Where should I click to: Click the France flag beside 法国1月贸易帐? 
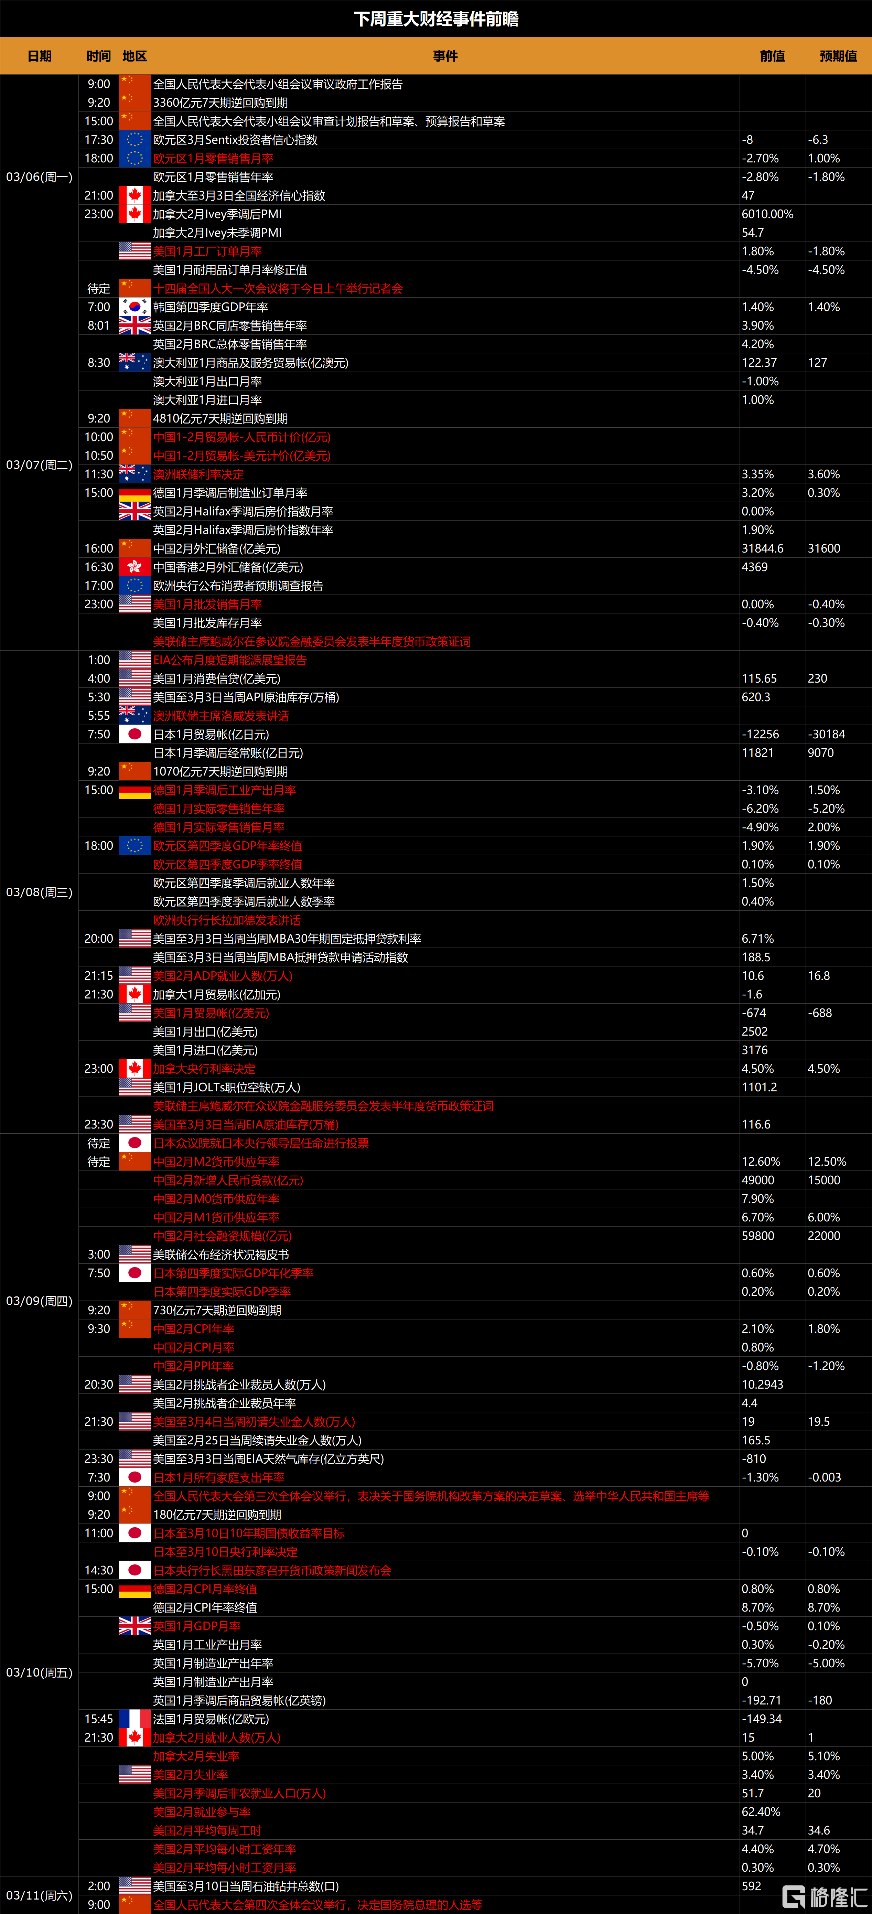134,1719
